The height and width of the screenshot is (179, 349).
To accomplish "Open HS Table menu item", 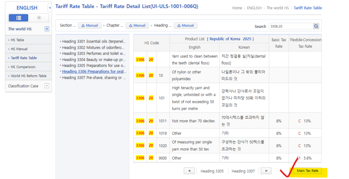I will tap(17, 40).
